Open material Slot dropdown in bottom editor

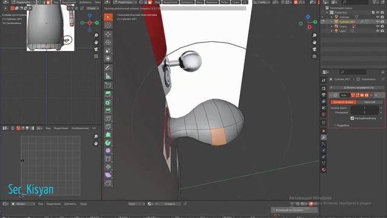[136, 204]
